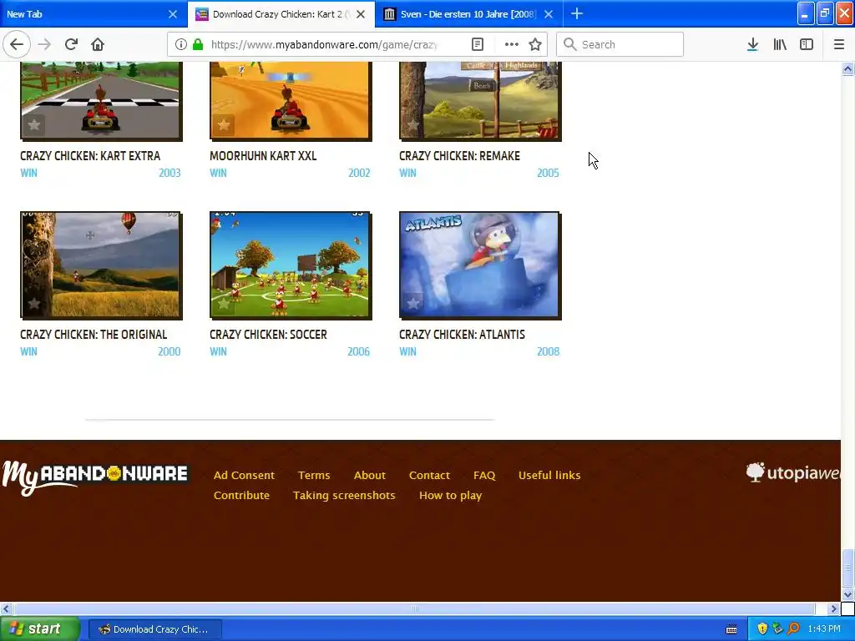This screenshot has width=855, height=641.
Task: Favorite star on Crazy Chicken: The Original thumbnail
Action: (33, 303)
